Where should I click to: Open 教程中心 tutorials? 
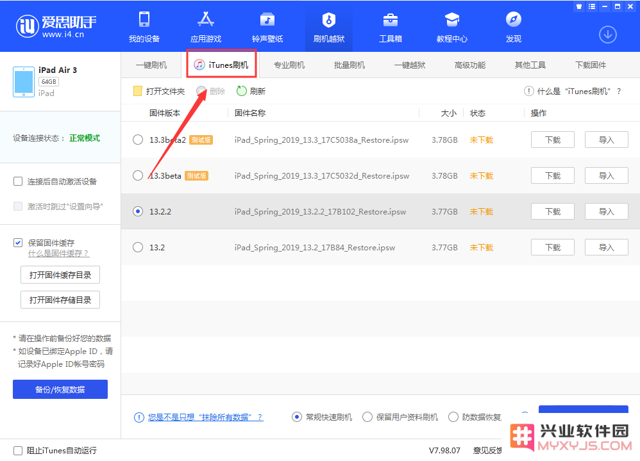[452, 28]
